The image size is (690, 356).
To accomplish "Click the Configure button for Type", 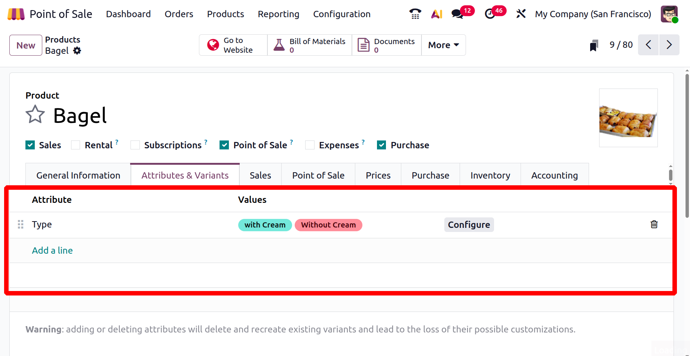I will (x=469, y=225).
